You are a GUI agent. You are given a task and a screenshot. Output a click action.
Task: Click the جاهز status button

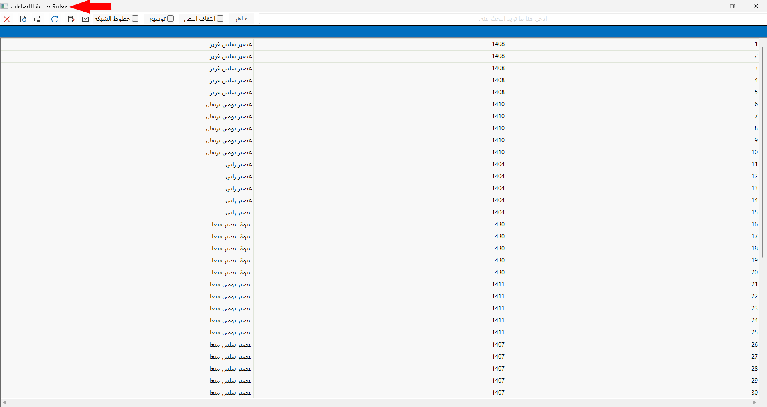[x=241, y=18]
